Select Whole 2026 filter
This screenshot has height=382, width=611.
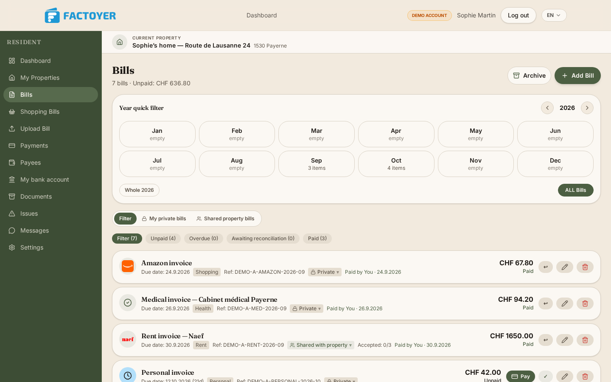click(139, 190)
